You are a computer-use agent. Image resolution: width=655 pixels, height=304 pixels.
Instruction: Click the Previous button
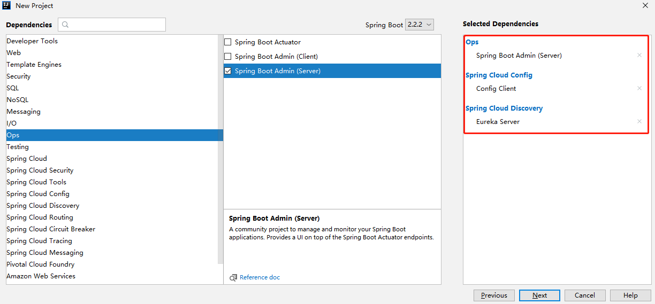tap(494, 295)
